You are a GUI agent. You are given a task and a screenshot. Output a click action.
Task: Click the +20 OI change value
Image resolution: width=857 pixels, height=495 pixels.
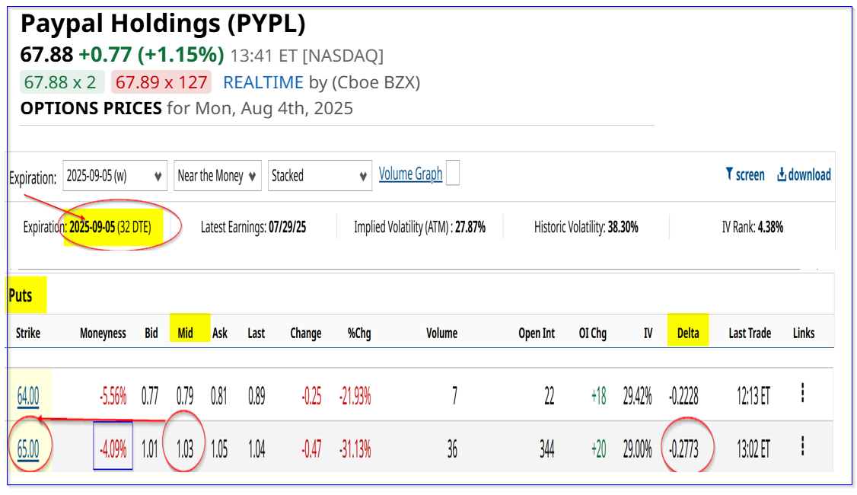(x=598, y=449)
